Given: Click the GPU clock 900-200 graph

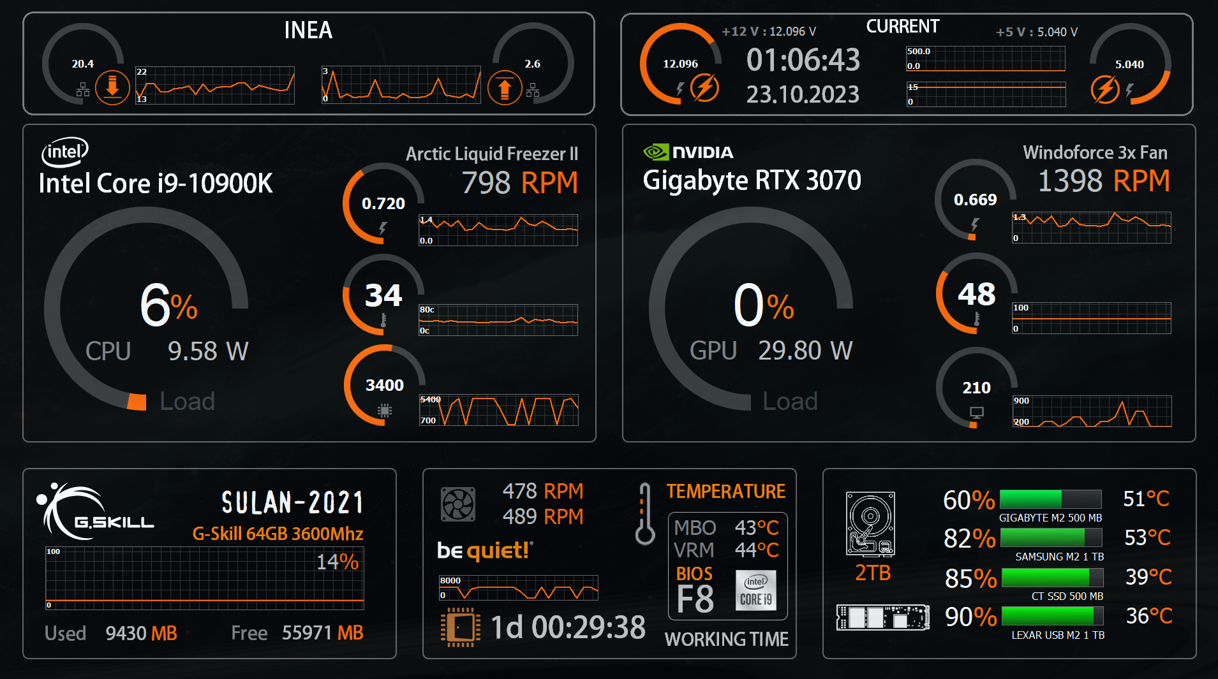Looking at the screenshot, I should point(1092,411).
